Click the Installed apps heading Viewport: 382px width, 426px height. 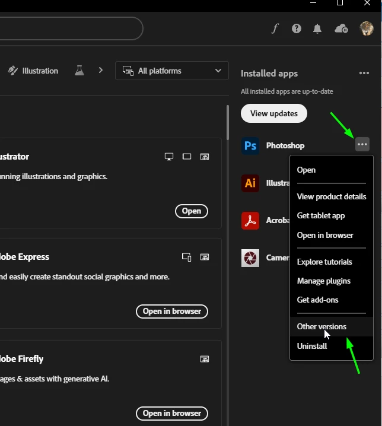[269, 74]
